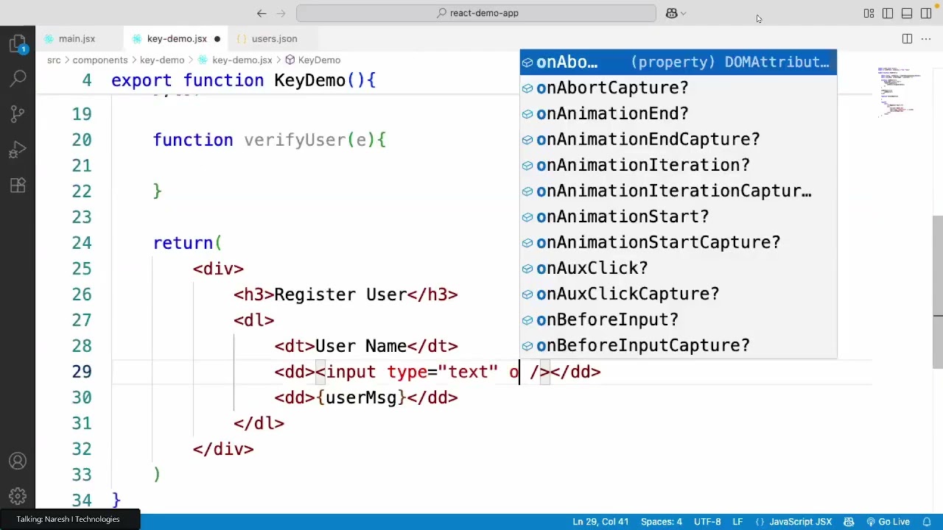Click line number 24 in the gutter

82,243
